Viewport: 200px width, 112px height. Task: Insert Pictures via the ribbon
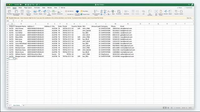coord(35,12)
